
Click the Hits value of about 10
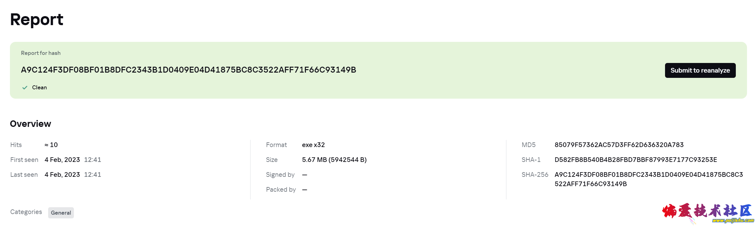click(51, 145)
